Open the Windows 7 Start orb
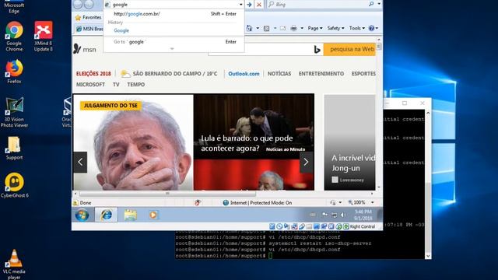This screenshot has height=280, width=498. [82, 215]
